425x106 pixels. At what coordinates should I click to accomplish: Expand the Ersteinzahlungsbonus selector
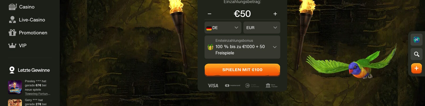242,47
